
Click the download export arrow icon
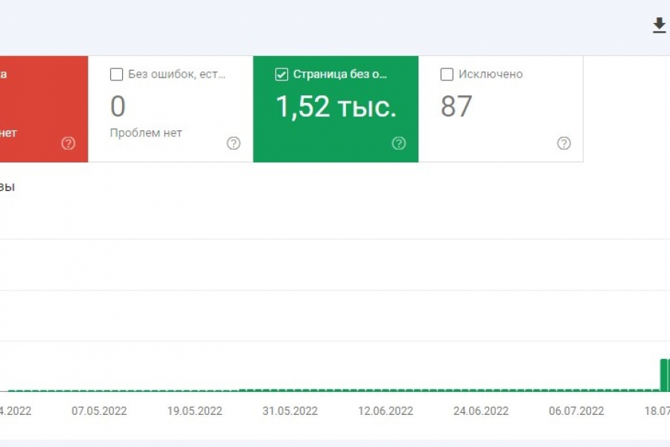659,25
